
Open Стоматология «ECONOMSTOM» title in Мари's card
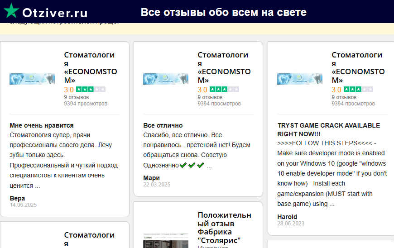point(224,67)
